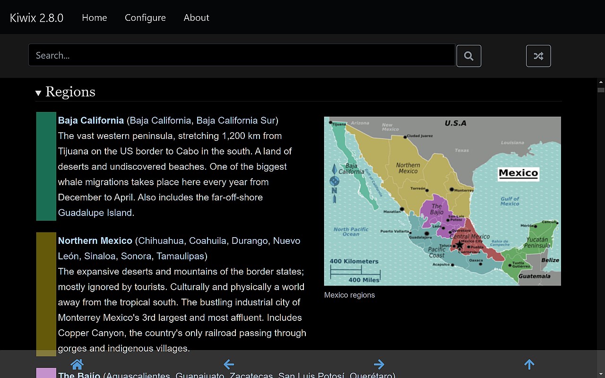Click the pink Bajío color swatch

click(46, 373)
